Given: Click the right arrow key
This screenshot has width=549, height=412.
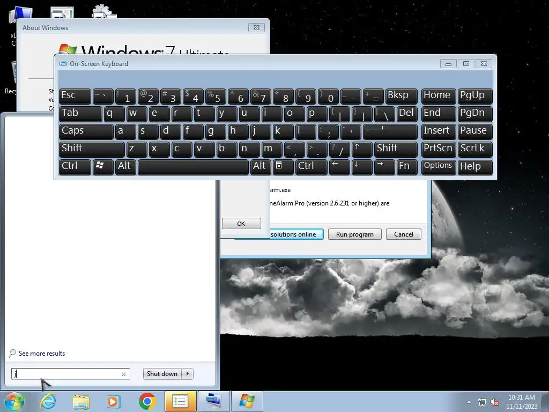Looking at the screenshot, I should (384, 167).
